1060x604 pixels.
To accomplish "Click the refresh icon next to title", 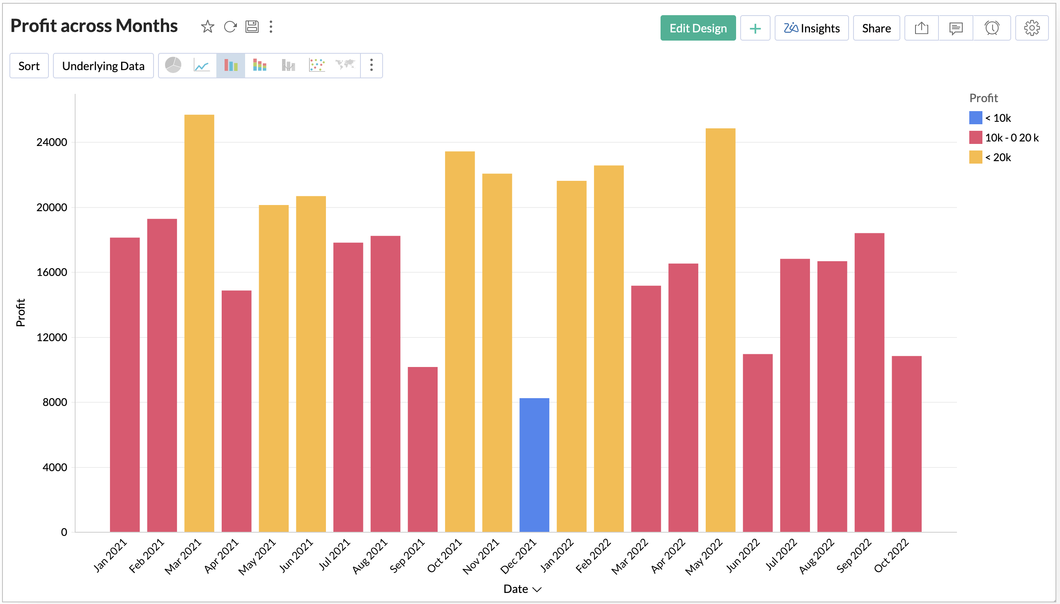I will (x=230, y=27).
